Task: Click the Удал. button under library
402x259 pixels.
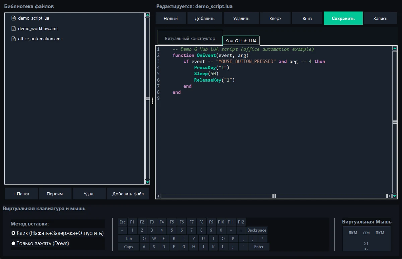Action: click(x=89, y=194)
